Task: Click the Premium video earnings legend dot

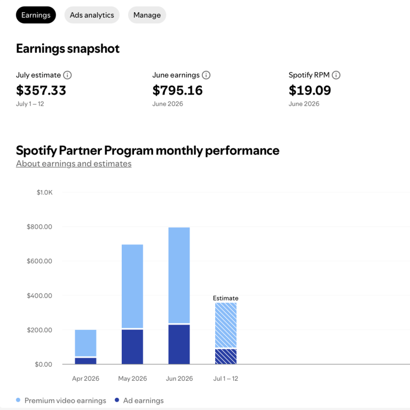Action: point(18,400)
